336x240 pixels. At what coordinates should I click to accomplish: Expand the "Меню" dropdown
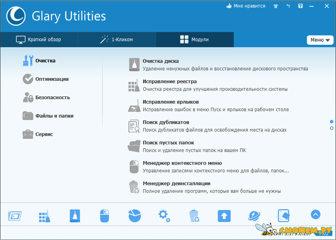pyautogui.click(x=320, y=40)
